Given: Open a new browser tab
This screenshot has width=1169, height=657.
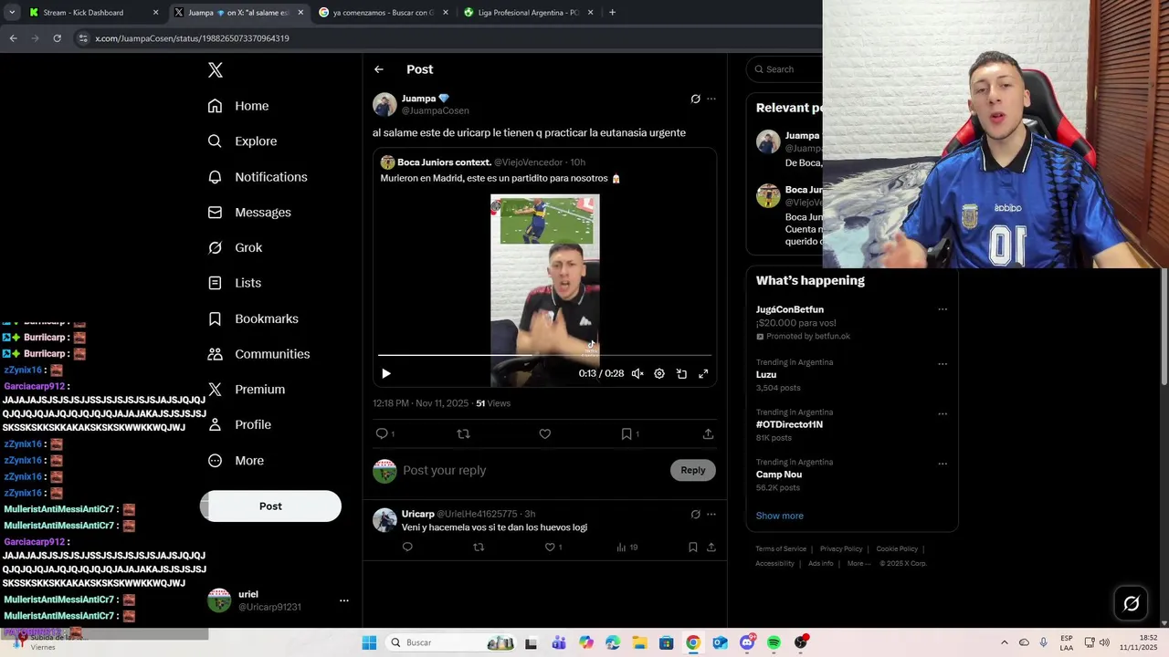Looking at the screenshot, I should (x=612, y=13).
